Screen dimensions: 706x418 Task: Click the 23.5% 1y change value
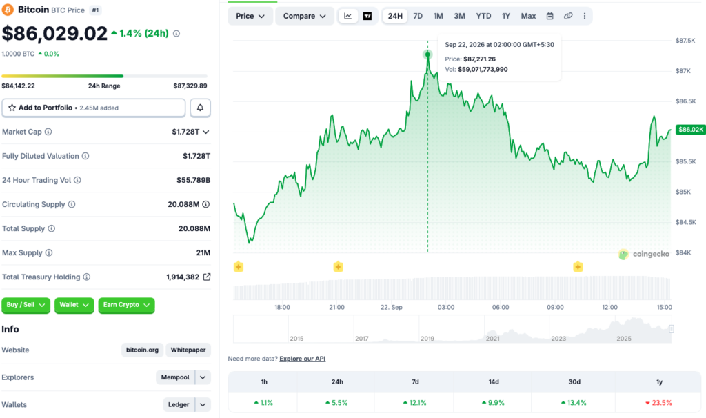tap(658, 403)
